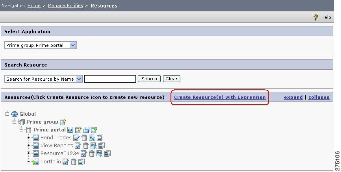The width and height of the screenshot is (341, 172).
Task: Click the Send Trades document icon
Action: pyautogui.click(x=36, y=138)
